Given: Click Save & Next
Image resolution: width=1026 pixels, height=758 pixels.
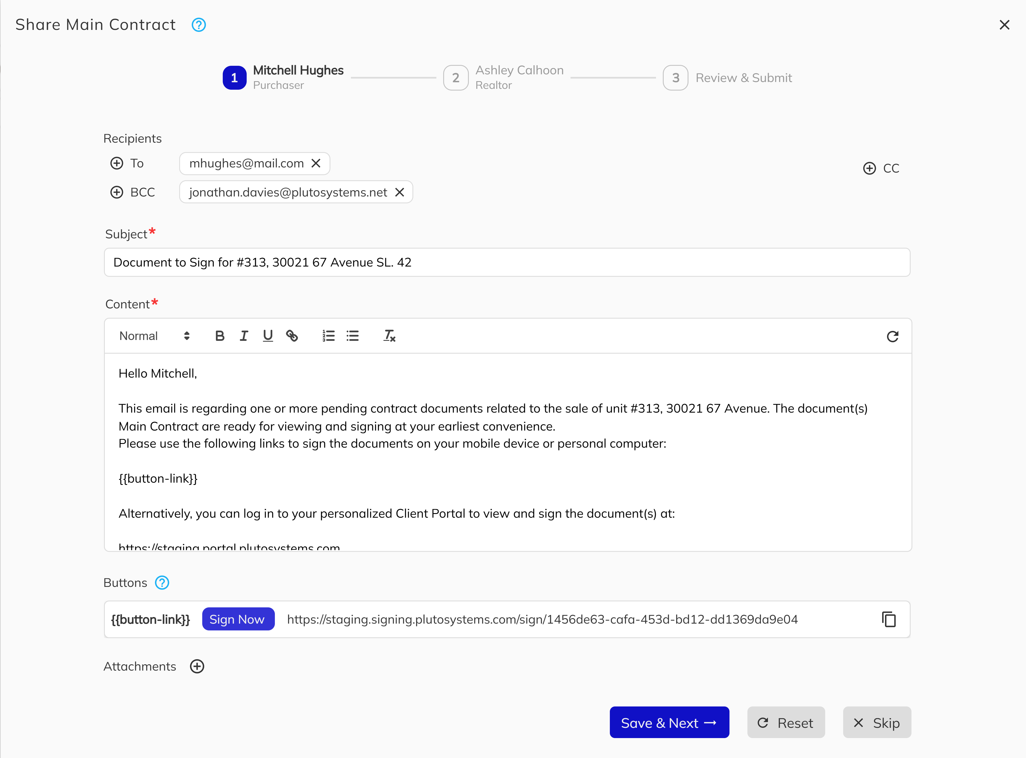Looking at the screenshot, I should click(669, 723).
